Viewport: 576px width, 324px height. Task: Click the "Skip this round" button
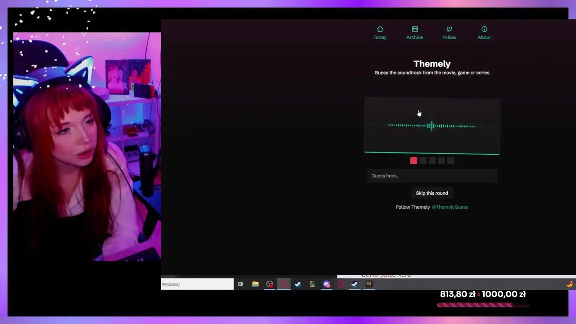click(x=432, y=193)
